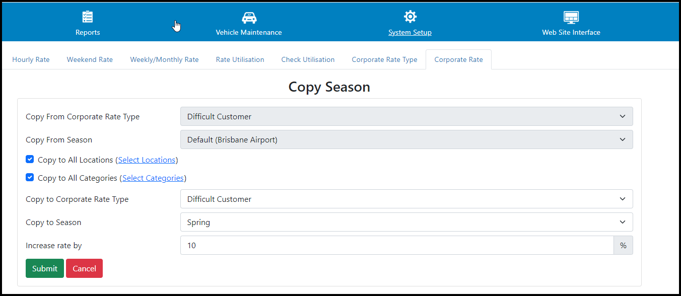Click the Increase rate by input field
Screen dimensions: 681x296
(396, 245)
